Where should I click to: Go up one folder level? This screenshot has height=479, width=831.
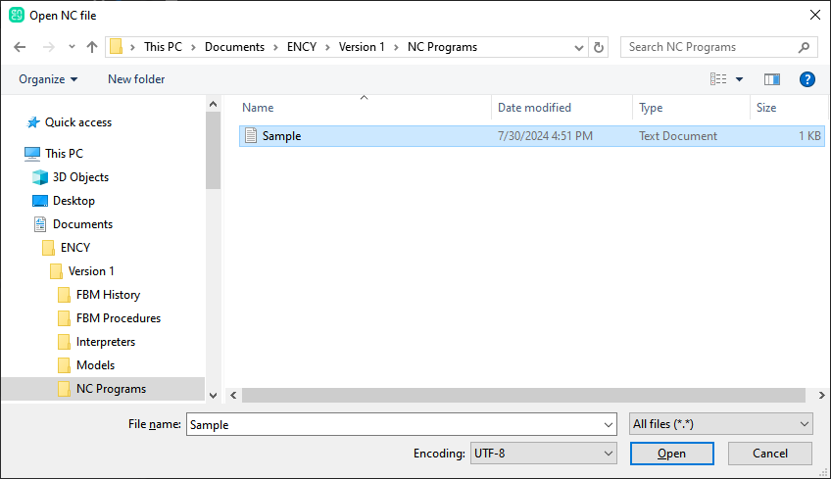92,47
